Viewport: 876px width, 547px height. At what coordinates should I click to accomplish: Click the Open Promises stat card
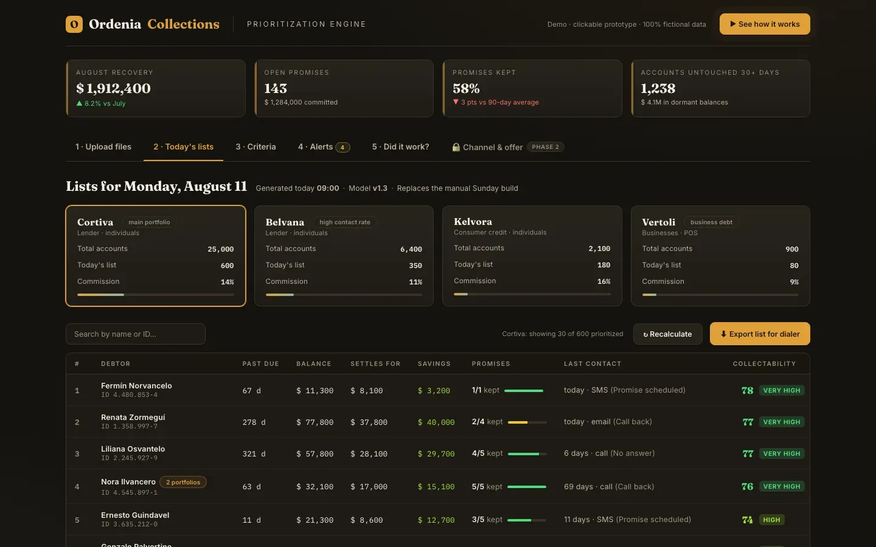pyautogui.click(x=344, y=88)
